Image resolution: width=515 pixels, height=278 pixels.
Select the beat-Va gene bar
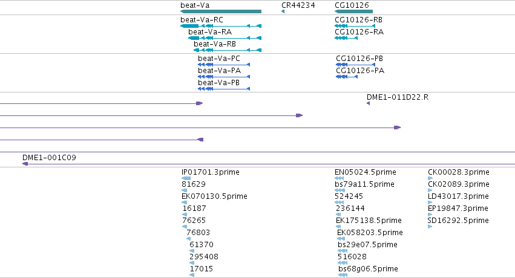[x=221, y=12]
